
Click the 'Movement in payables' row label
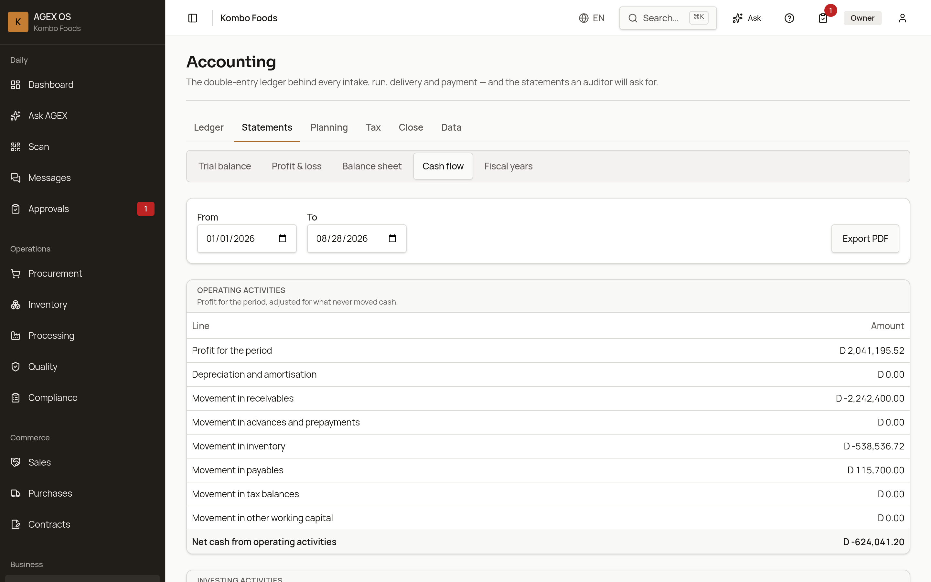point(237,470)
